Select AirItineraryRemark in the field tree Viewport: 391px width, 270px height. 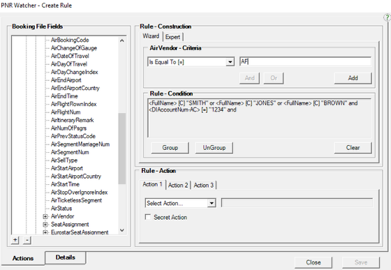click(x=73, y=120)
